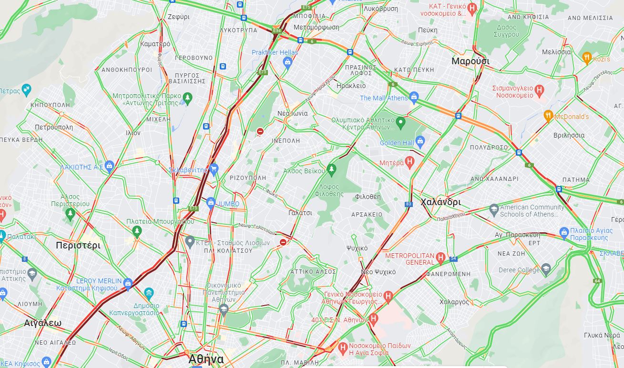Open the Deree College school marker

click(x=546, y=269)
